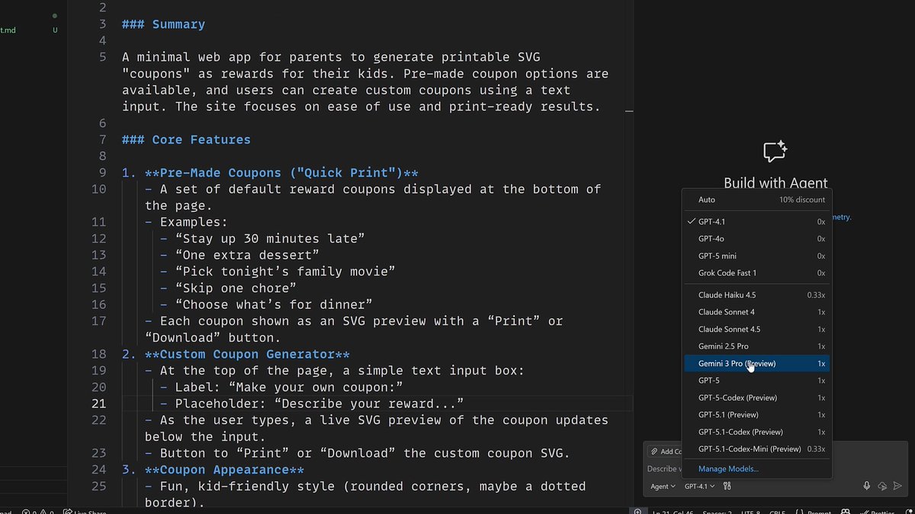Click the ### Summary heading line

pos(163,24)
